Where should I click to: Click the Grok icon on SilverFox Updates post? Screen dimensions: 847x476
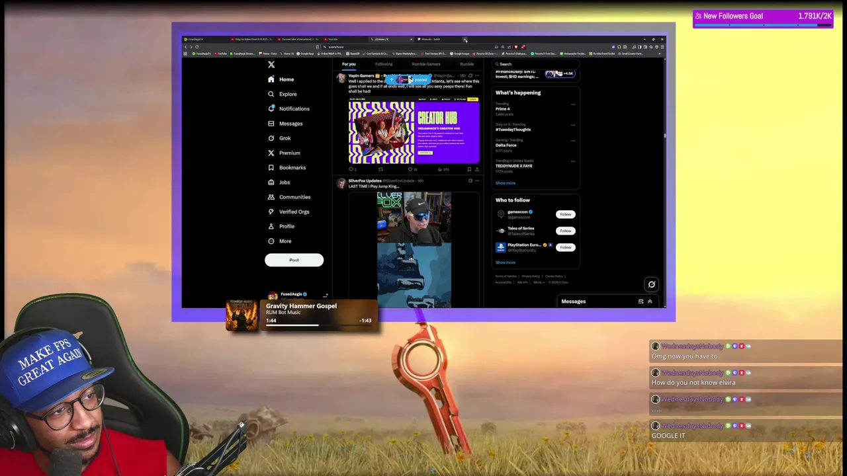click(470, 180)
